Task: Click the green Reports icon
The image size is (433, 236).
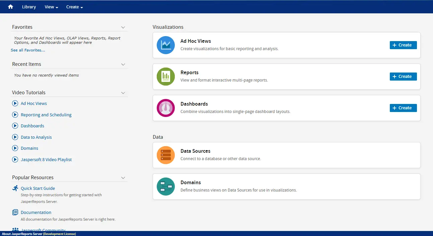Action: [166, 77]
